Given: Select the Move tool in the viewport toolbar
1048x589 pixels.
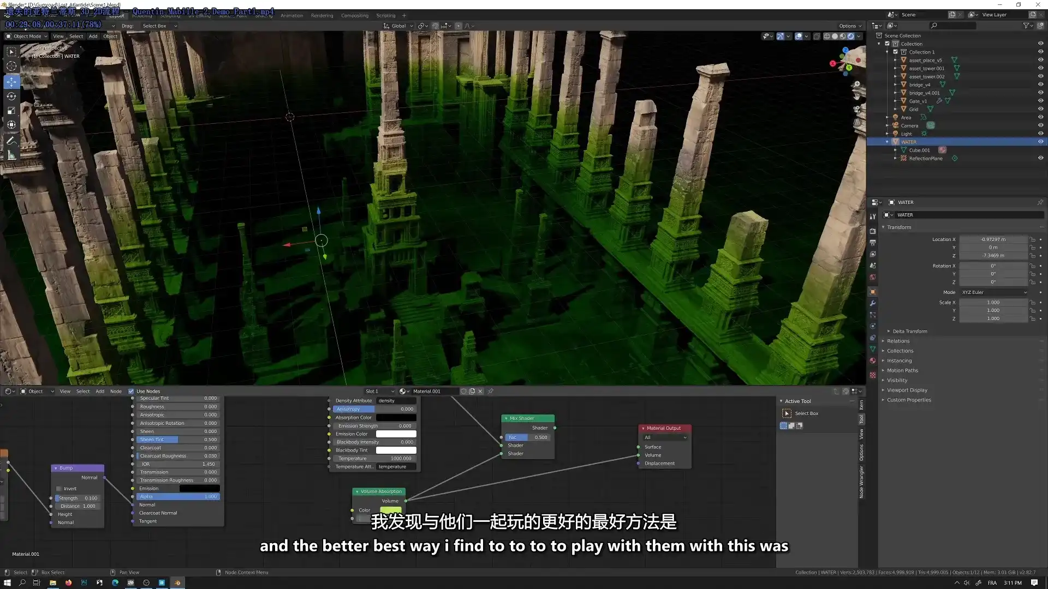Looking at the screenshot, I should tap(11, 81).
